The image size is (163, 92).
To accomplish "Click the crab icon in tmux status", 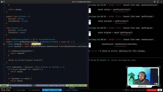I will 4,90.
